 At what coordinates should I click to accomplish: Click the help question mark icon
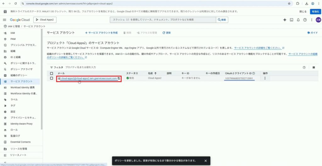point(305,20)
